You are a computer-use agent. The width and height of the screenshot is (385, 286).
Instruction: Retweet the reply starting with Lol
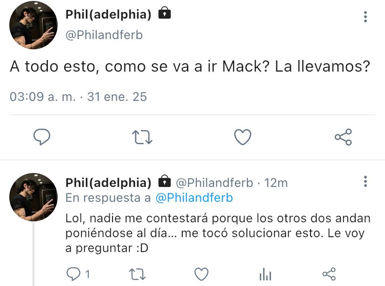137,274
